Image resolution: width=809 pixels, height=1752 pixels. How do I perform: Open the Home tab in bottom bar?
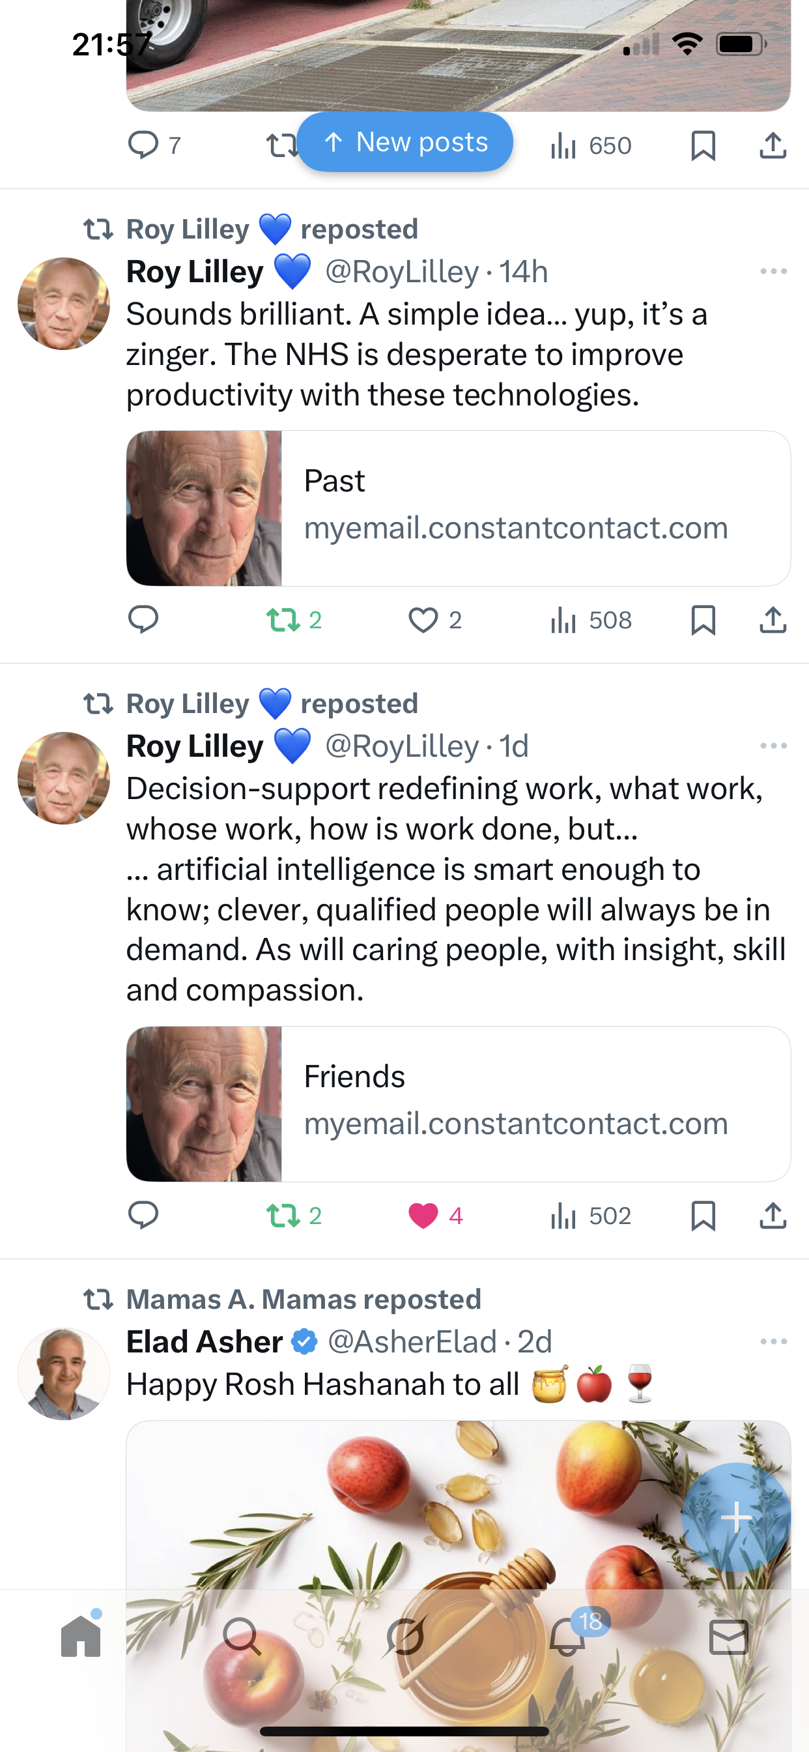[x=81, y=1636]
